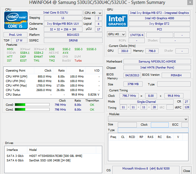Select the CPU Turbo operating point row
Image resolution: width=196 pixels, height=174 pixels.
[53, 90]
